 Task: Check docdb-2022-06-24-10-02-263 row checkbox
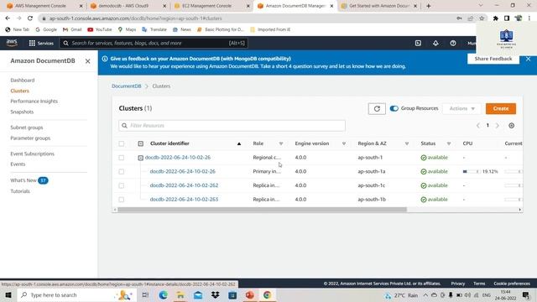121,200
